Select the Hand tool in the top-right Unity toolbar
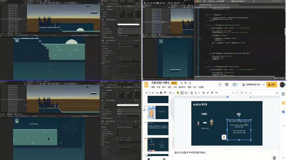Screen dimensions: 288x160 pos(145,3)
